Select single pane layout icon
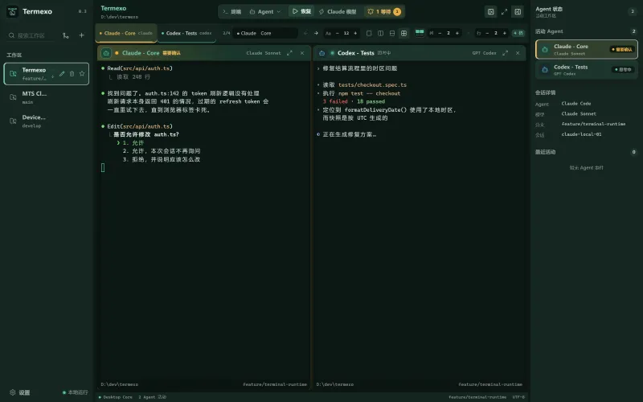 click(x=369, y=33)
